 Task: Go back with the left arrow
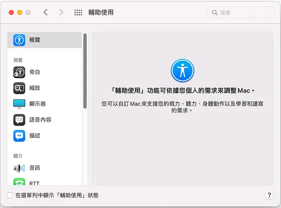(45, 13)
